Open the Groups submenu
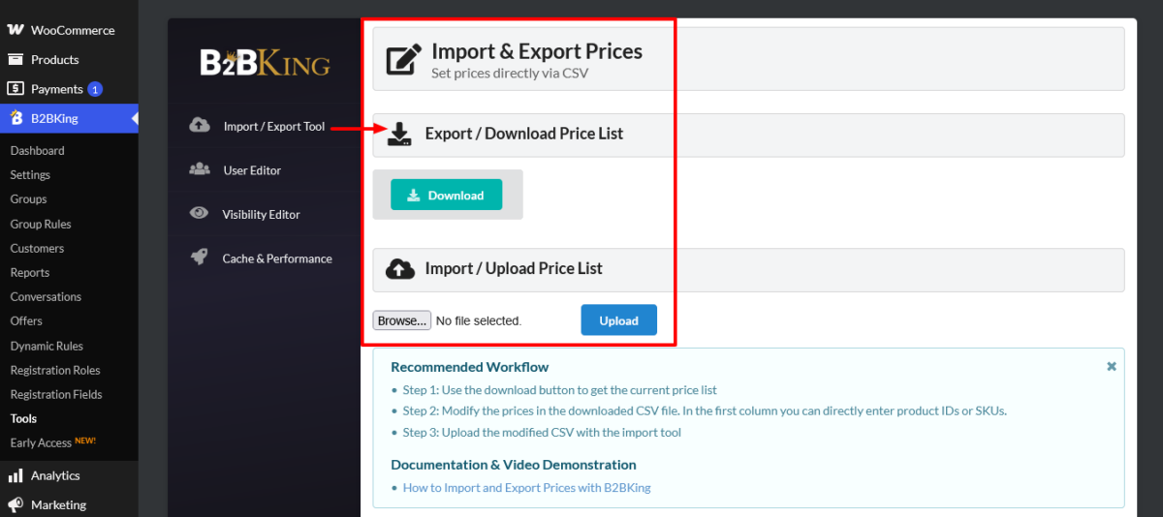The width and height of the screenshot is (1163, 517). tap(28, 198)
